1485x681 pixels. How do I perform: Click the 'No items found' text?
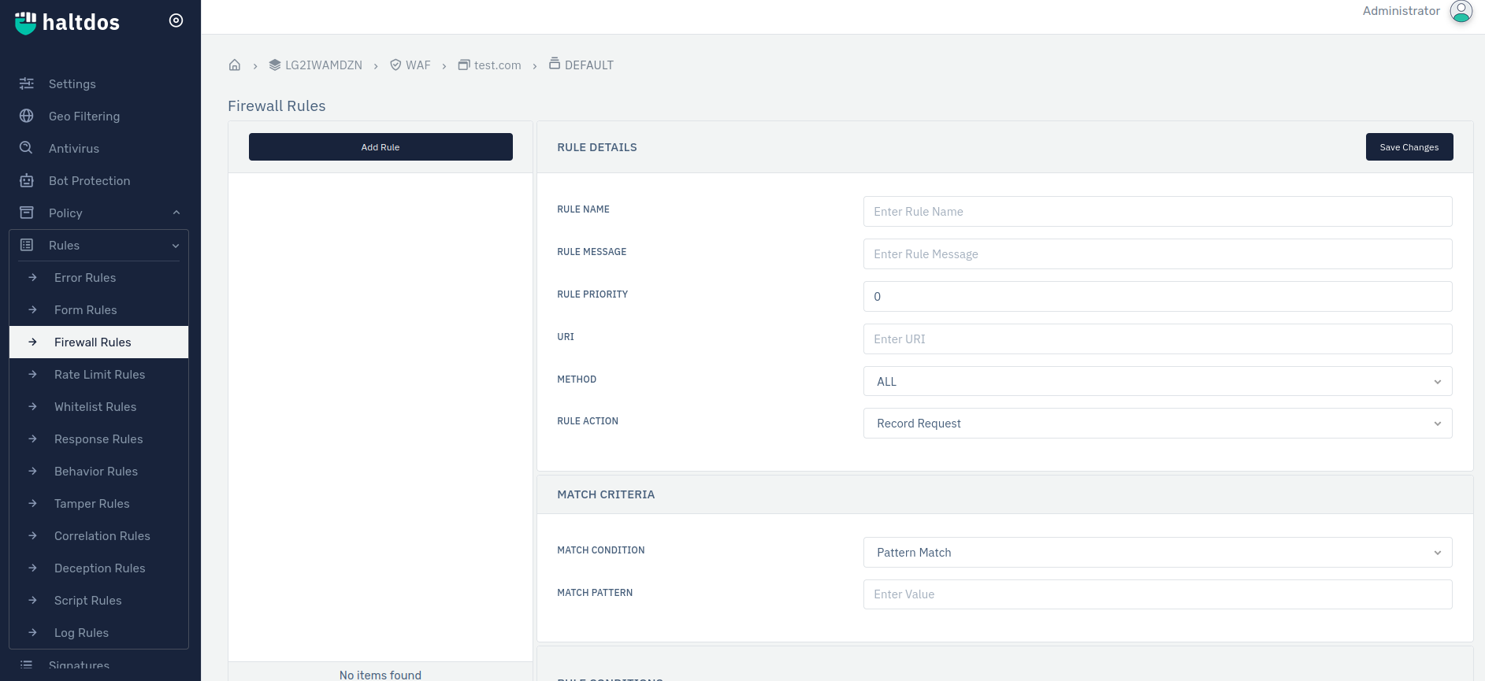click(381, 675)
